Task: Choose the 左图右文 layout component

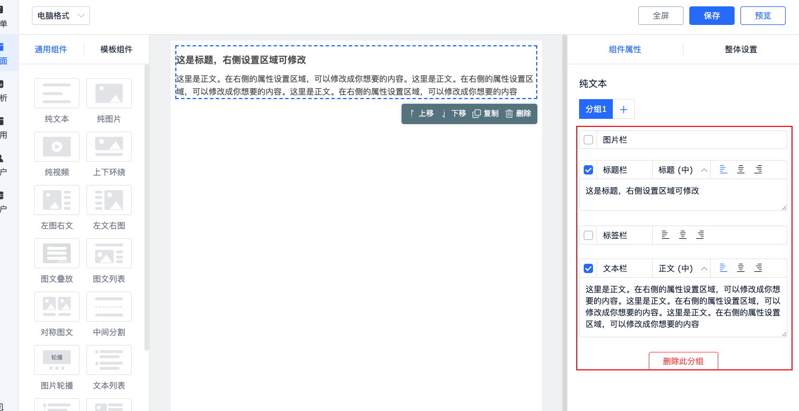Action: pos(57,200)
